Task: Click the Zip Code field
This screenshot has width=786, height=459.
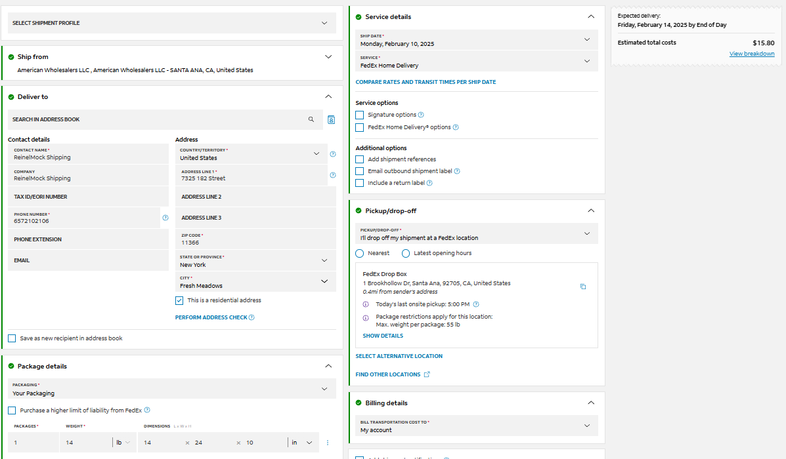Action: pyautogui.click(x=255, y=239)
